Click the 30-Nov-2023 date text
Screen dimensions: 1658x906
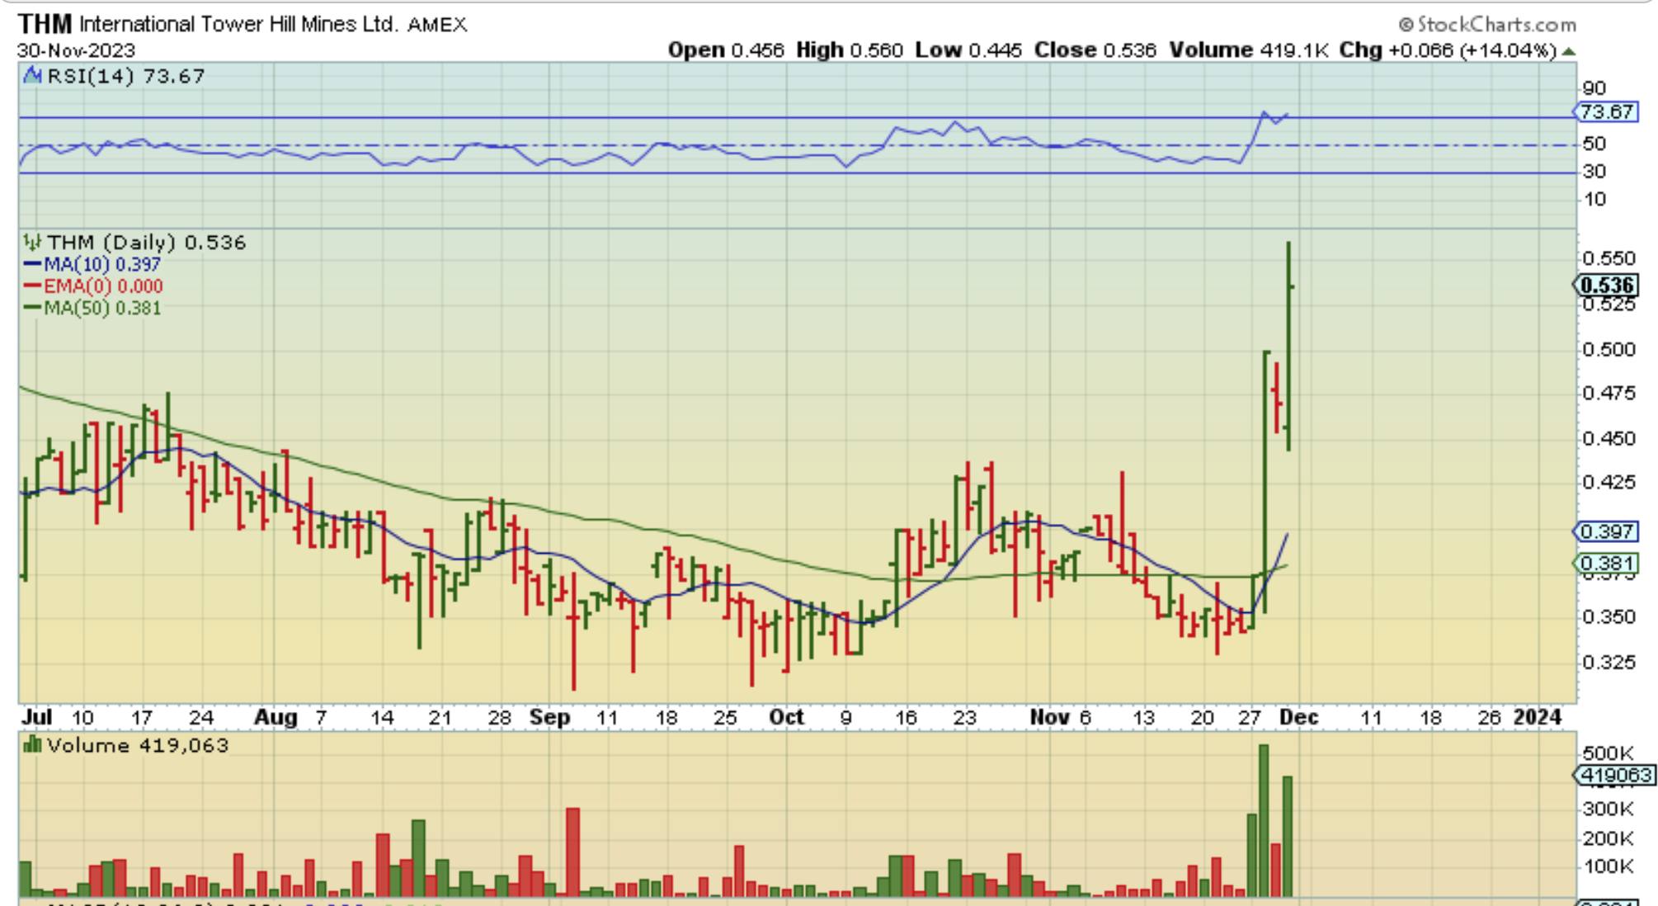pos(76,50)
